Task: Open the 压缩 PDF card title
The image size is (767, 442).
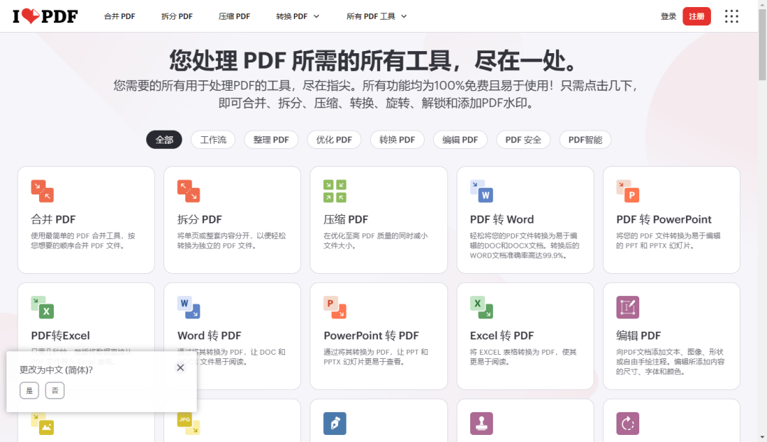Action: point(346,219)
